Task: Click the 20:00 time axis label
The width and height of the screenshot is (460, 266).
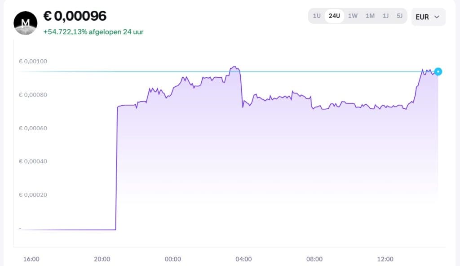Action: (x=102, y=259)
